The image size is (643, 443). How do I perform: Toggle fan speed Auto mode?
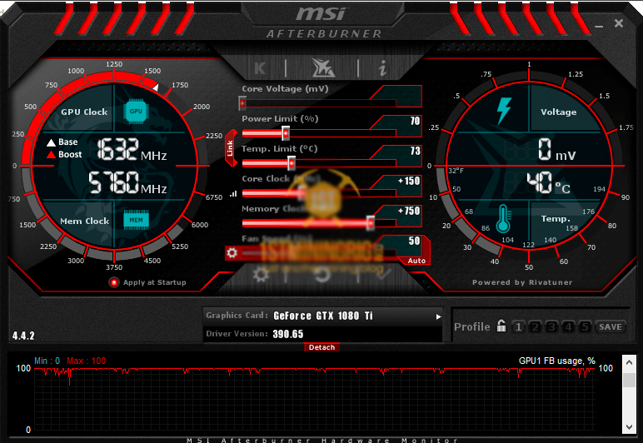[x=416, y=261]
